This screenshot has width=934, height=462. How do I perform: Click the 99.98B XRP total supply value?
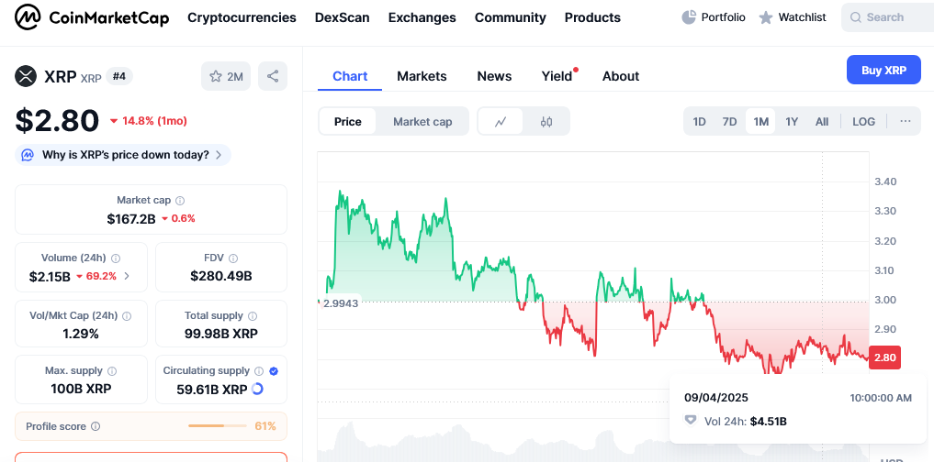tap(221, 334)
